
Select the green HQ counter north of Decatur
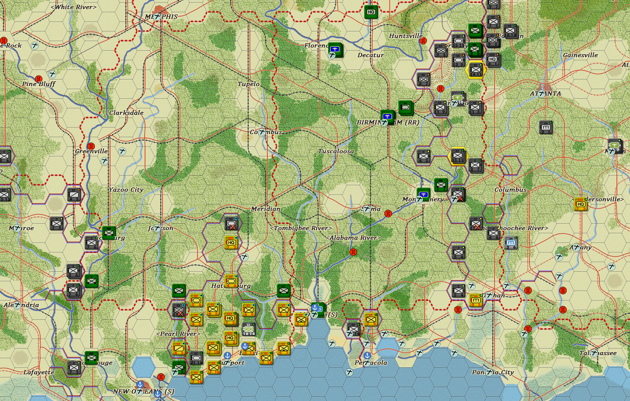371,12
